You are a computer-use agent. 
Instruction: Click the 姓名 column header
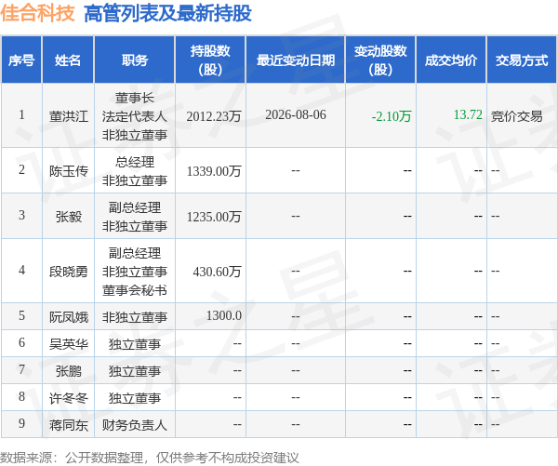point(68,60)
